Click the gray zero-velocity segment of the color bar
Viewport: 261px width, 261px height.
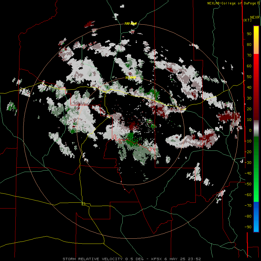(256, 128)
